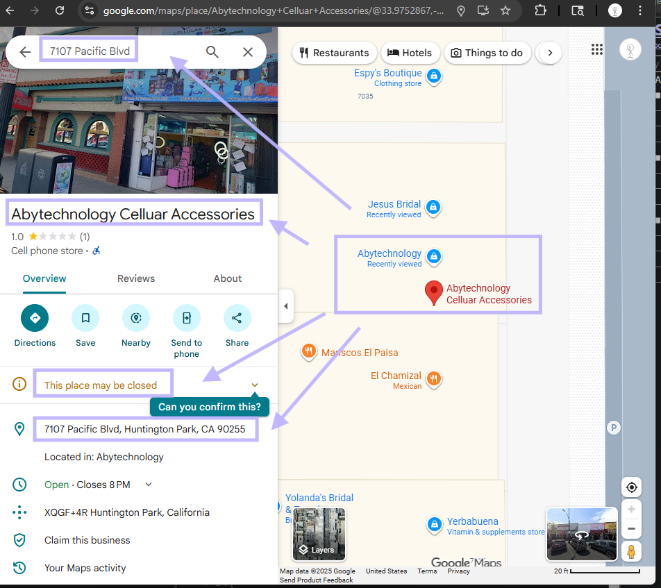Filter map by Restaurants chip
The height and width of the screenshot is (588, 661).
coord(335,53)
